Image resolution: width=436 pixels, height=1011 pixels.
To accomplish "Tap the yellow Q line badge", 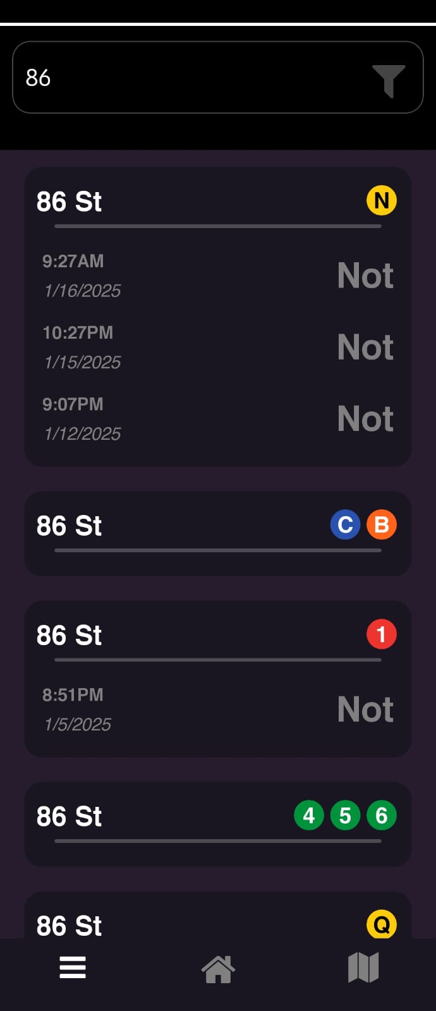I will [382, 924].
